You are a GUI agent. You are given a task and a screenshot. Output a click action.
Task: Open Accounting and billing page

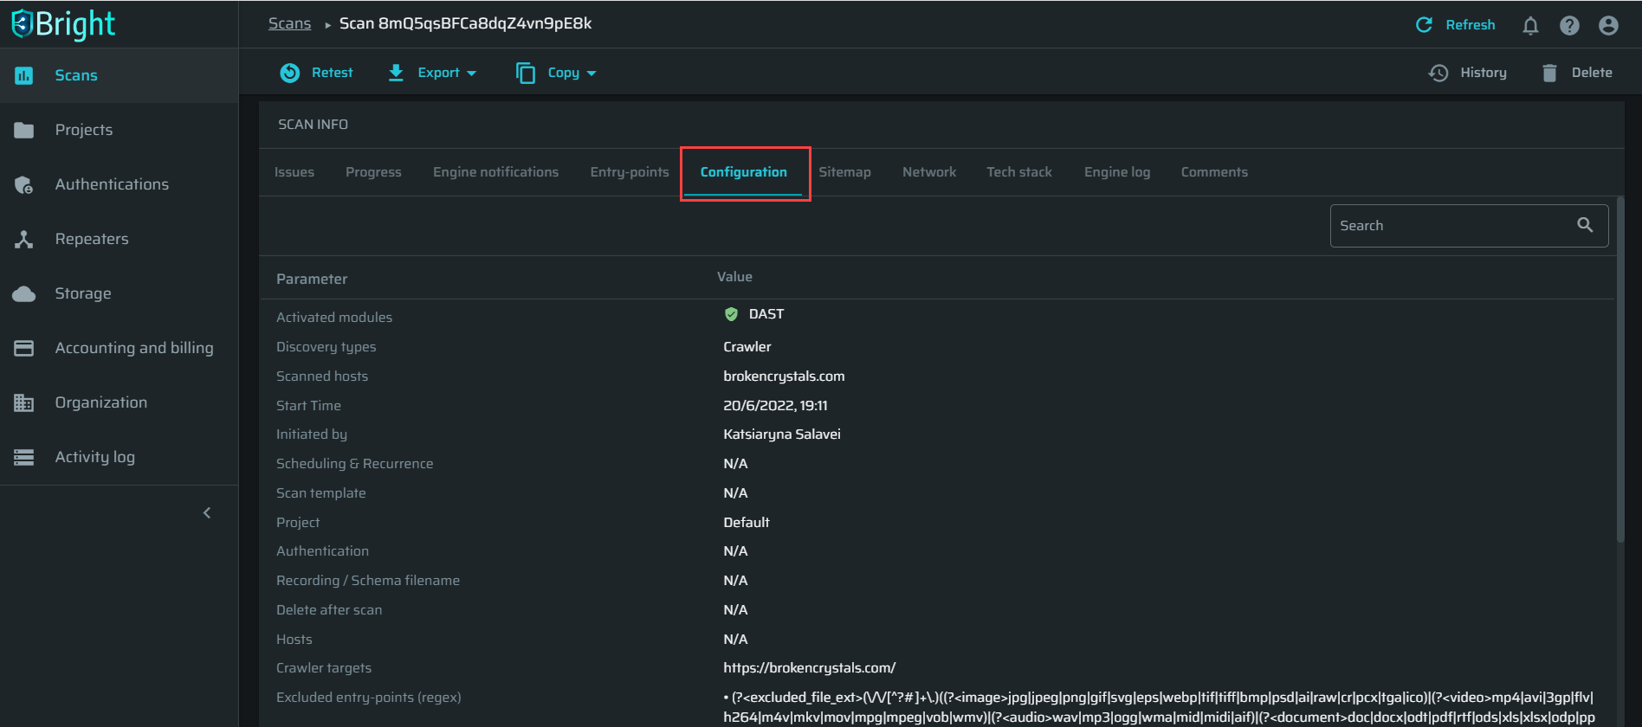[x=133, y=348]
